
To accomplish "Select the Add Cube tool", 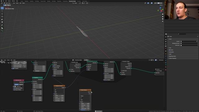I will 2,31.
